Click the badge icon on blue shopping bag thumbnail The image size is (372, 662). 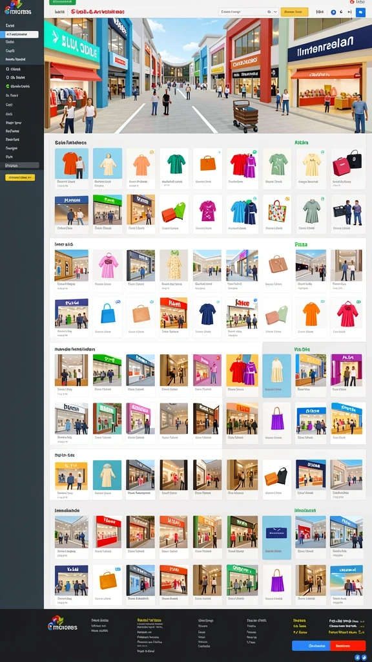[118, 303]
